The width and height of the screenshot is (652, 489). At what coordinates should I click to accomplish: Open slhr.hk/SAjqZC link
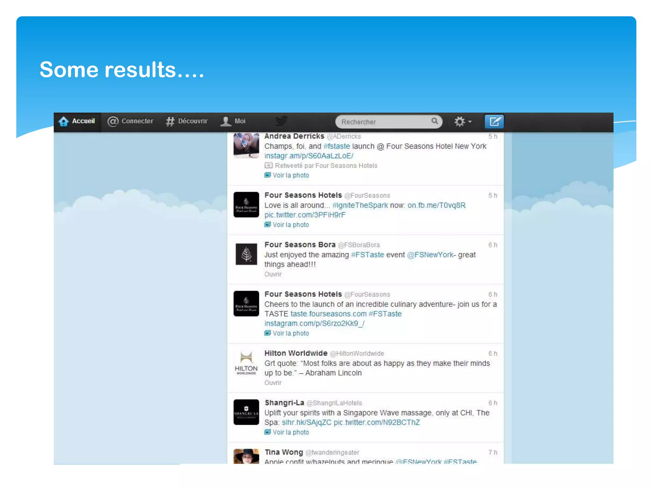point(307,422)
